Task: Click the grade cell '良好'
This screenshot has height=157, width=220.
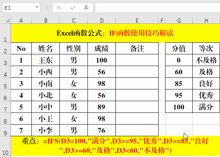Action: pos(206,83)
